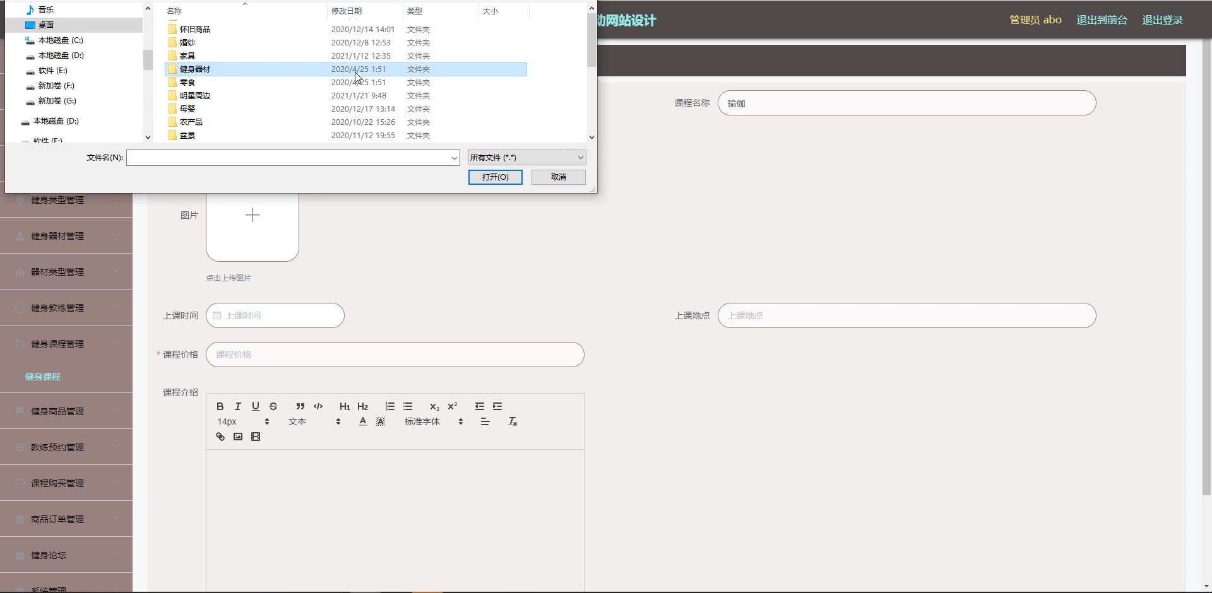This screenshot has width=1212, height=593.
Task: Open the 上课时间 date picker field
Action: 275,315
